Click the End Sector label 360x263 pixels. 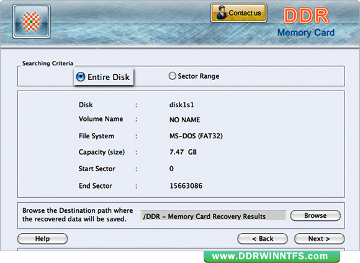[x=96, y=185]
